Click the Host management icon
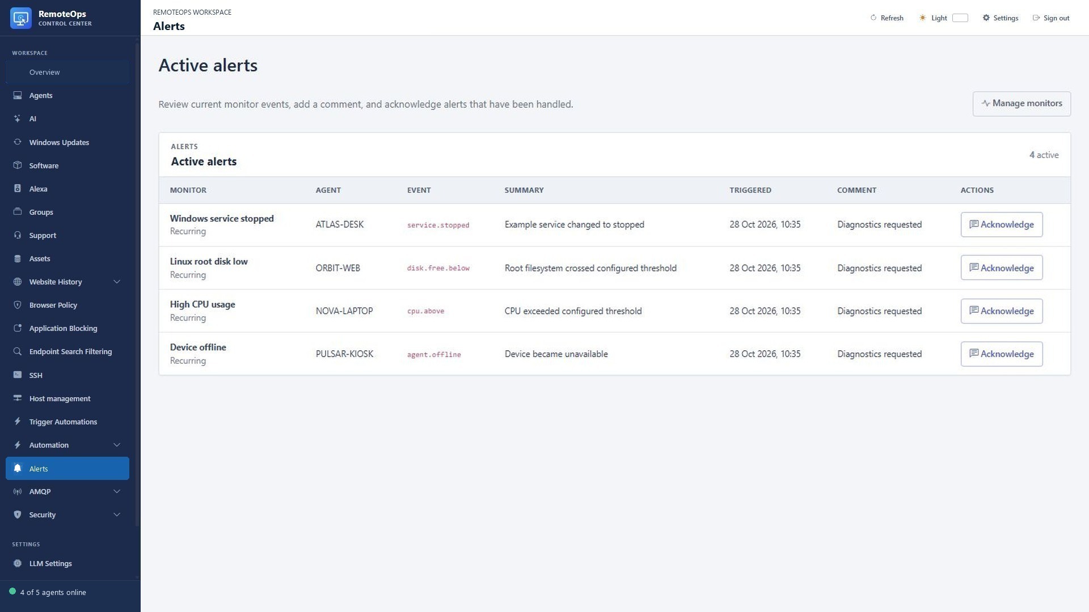 [18, 398]
